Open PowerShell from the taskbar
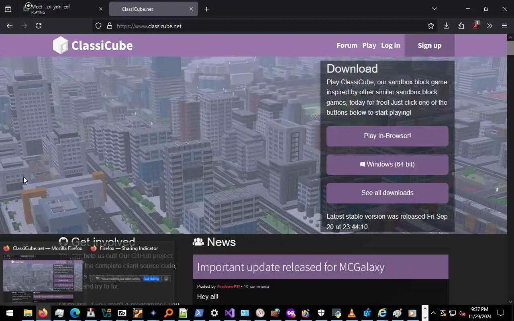Image resolution: width=514 pixels, height=321 pixels. click(199, 313)
